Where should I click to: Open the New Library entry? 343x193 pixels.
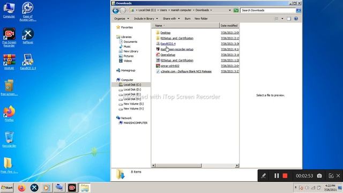[x=129, y=51]
